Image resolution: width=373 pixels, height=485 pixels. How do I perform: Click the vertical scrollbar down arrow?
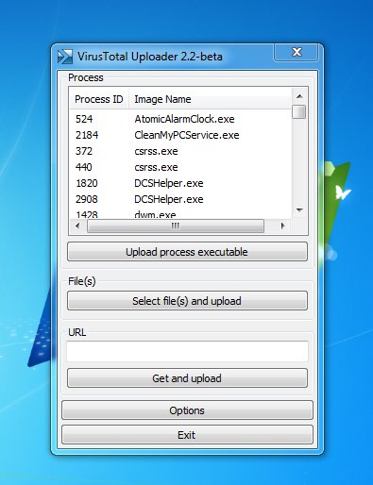(299, 210)
